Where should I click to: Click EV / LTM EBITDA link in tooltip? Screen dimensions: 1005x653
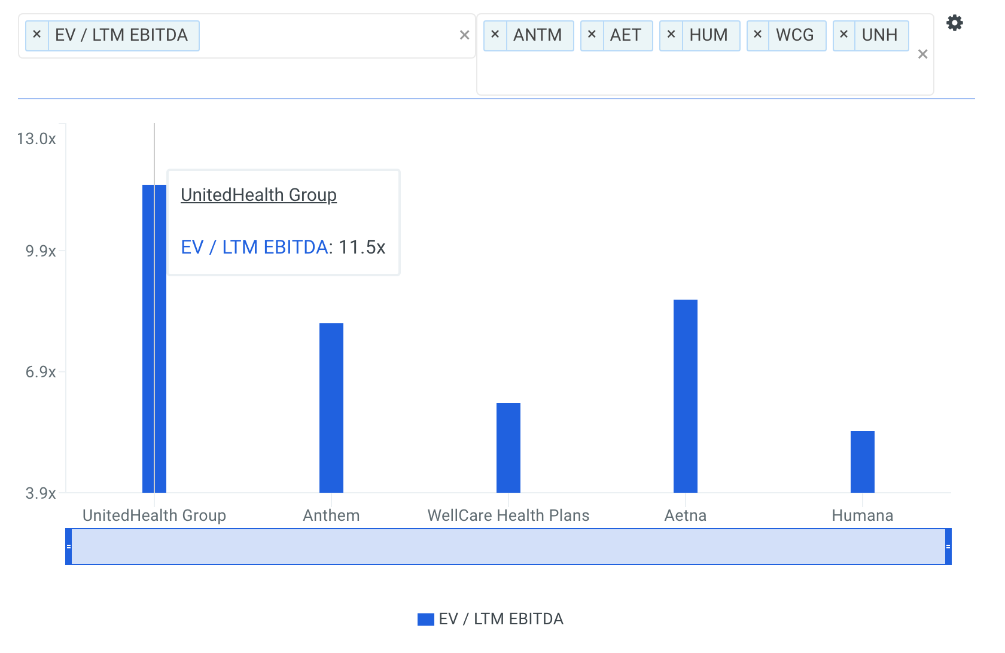254,247
